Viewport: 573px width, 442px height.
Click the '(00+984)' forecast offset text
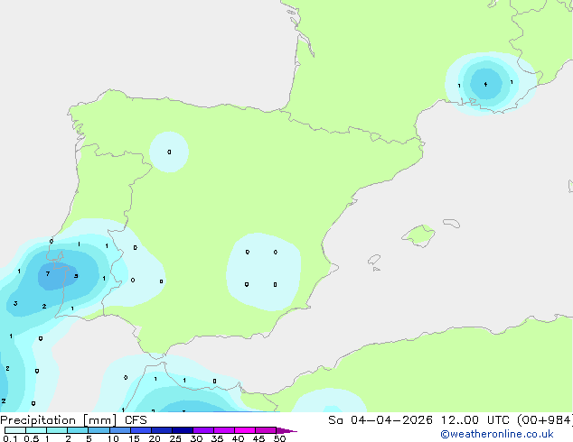coord(544,420)
